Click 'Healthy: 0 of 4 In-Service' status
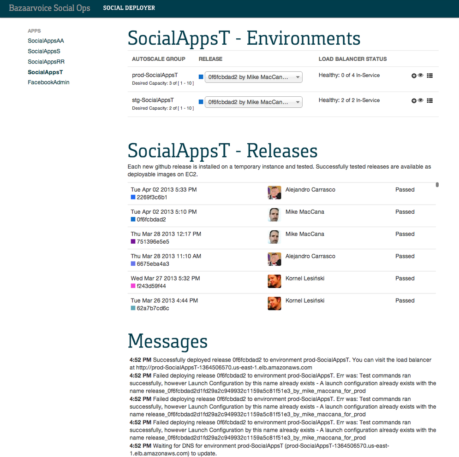The height and width of the screenshot is (457, 459). pos(349,75)
